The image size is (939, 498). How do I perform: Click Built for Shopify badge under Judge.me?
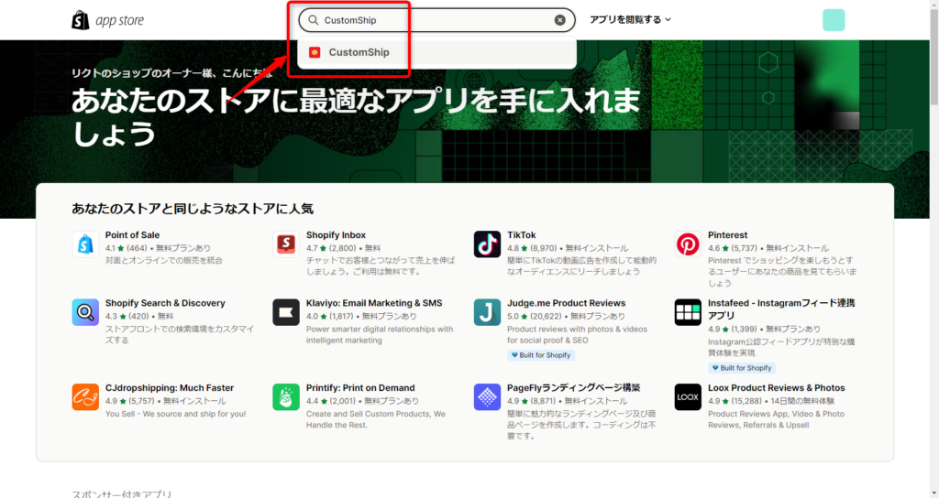(541, 355)
